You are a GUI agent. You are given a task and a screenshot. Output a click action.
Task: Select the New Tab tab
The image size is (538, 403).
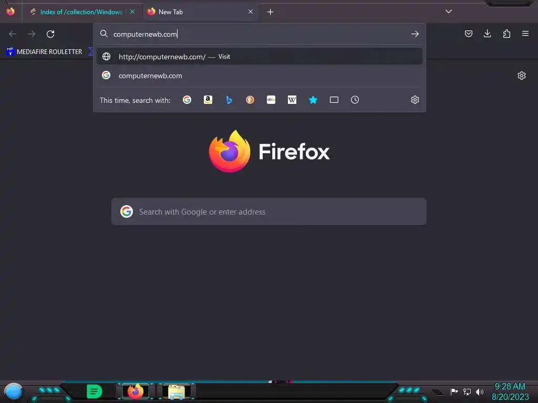tap(201, 12)
